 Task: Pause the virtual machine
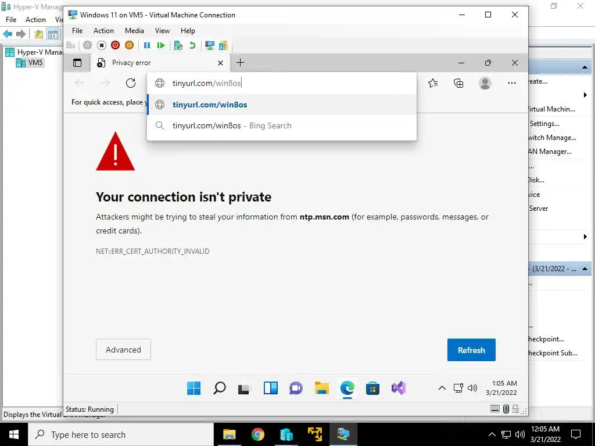(x=147, y=45)
